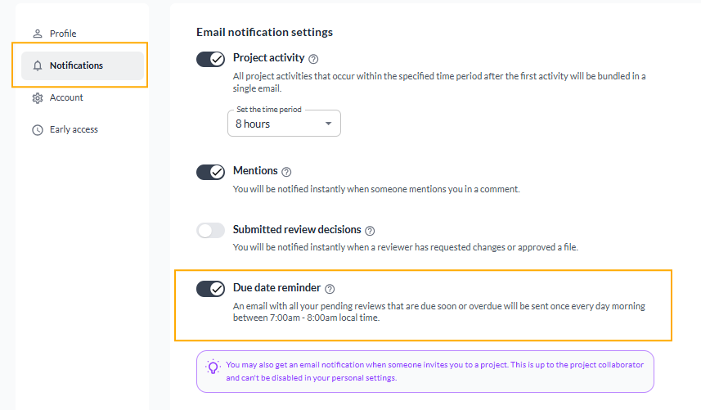Disable the Project activity toggle
This screenshot has height=410, width=701.
[x=210, y=59]
